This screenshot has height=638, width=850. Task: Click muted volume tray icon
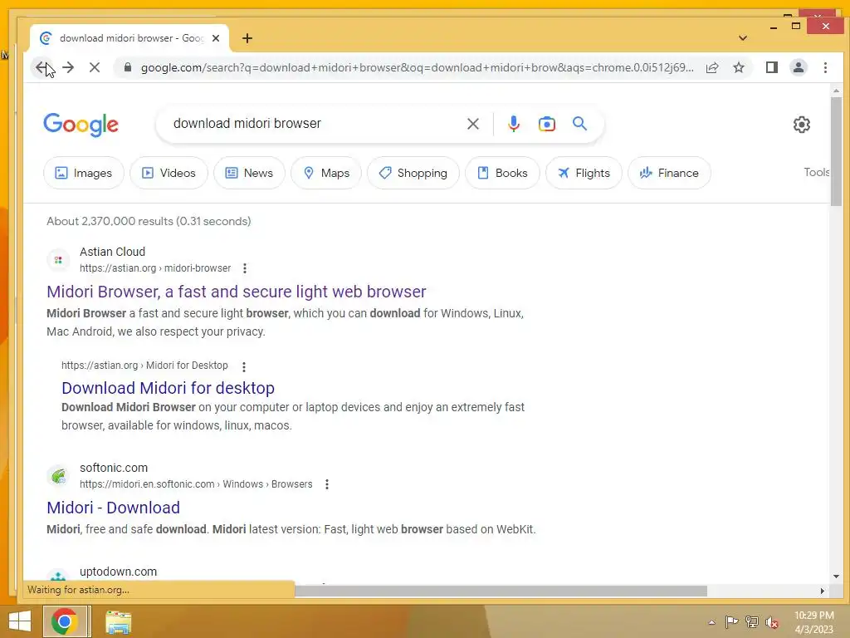[772, 622]
